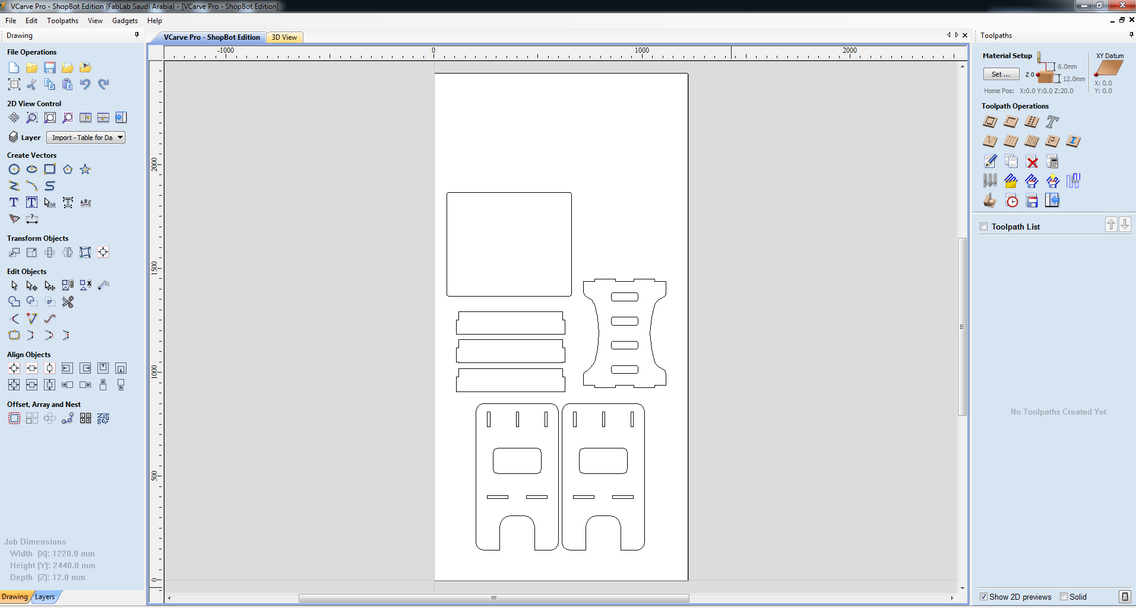Click the Home Pos coordinates text

(1046, 91)
